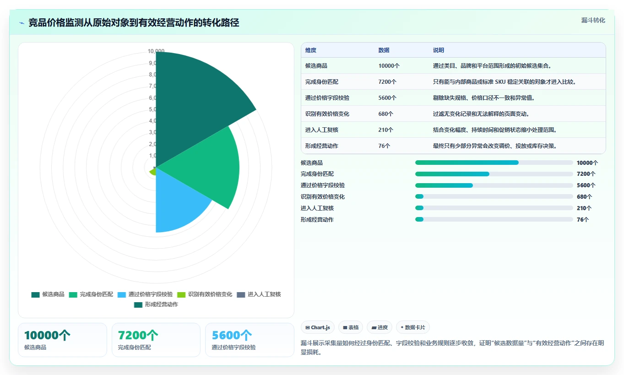
Task: Click the description starting with 剔除缺失规格
Action: (x=484, y=98)
